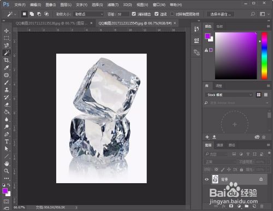Image resolution: width=273 pixels, height=211 pixels.
Task: Switch Libraries panel to list view
Action: tap(266, 95)
